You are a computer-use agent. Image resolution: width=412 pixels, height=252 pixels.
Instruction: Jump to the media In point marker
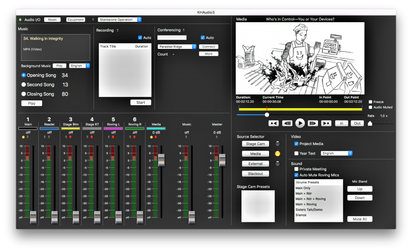(274, 123)
